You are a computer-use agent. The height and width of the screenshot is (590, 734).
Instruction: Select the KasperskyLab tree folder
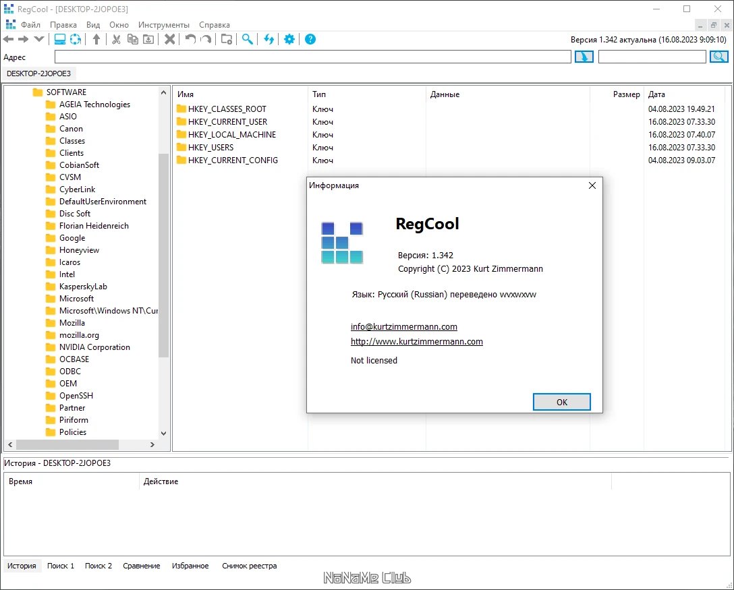tap(83, 287)
